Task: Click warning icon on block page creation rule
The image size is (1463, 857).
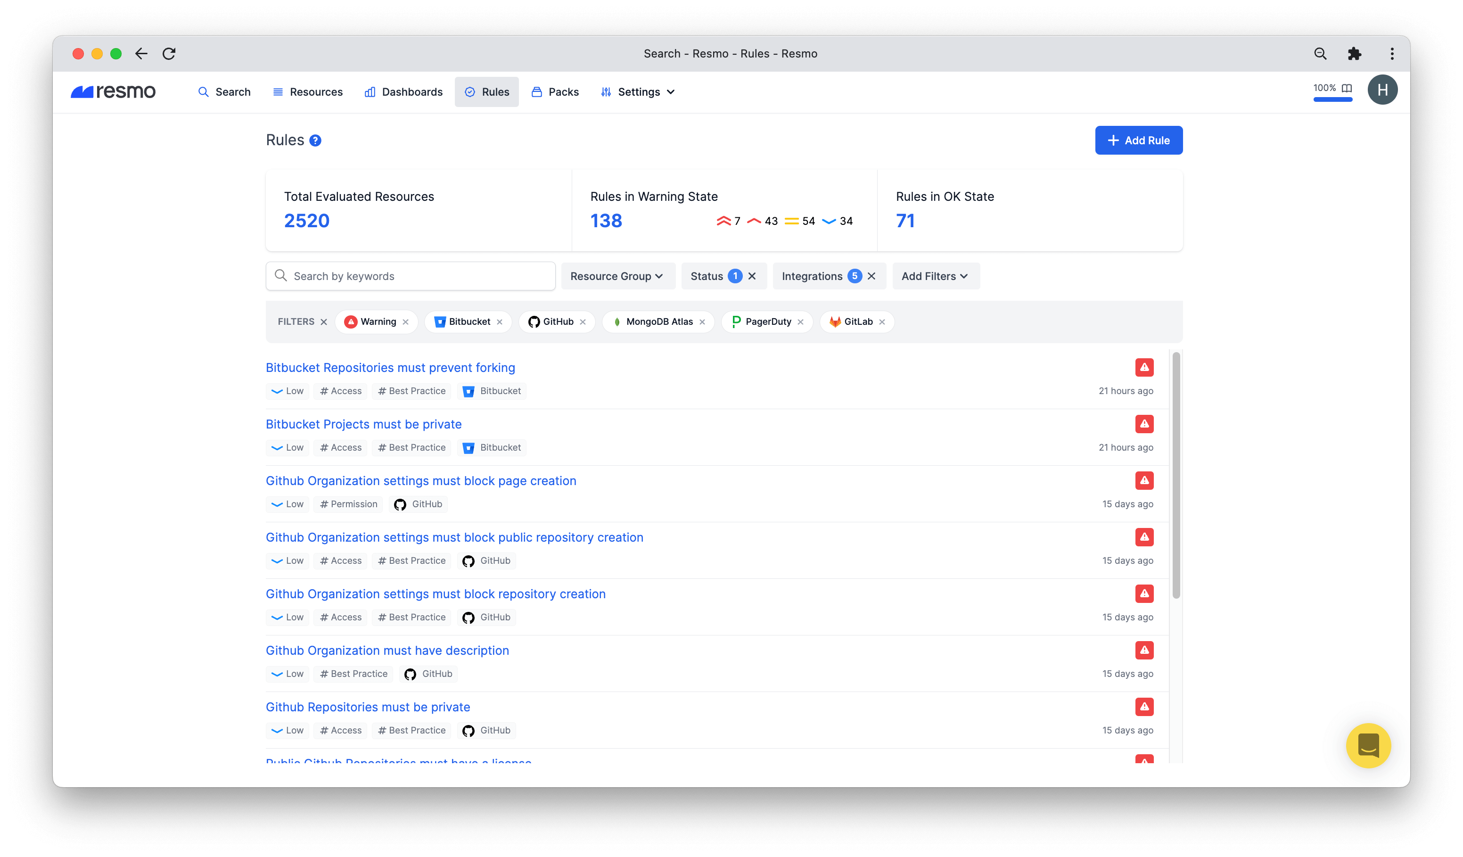Action: tap(1144, 481)
